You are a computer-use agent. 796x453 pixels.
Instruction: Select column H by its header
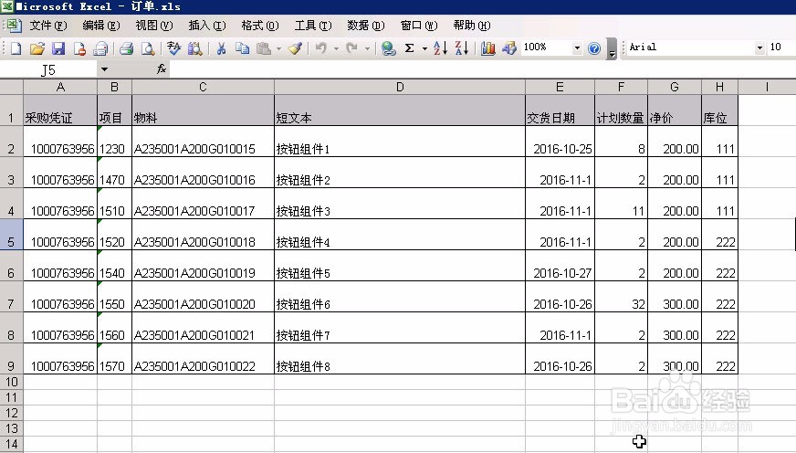719,87
